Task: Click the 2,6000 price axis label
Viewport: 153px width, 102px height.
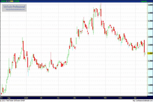Action: [x=149, y=45]
